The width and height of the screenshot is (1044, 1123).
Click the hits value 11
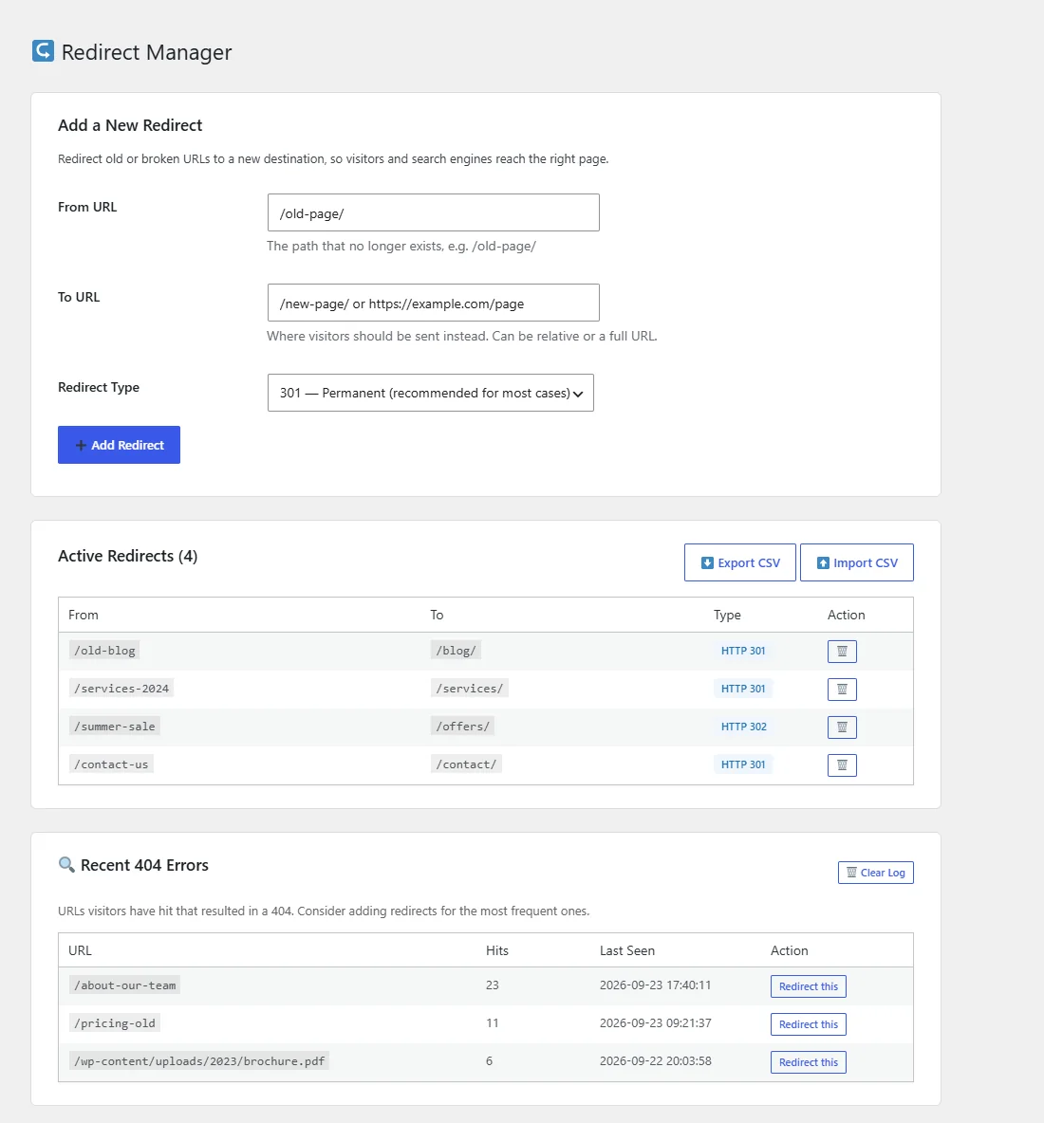493,1022
